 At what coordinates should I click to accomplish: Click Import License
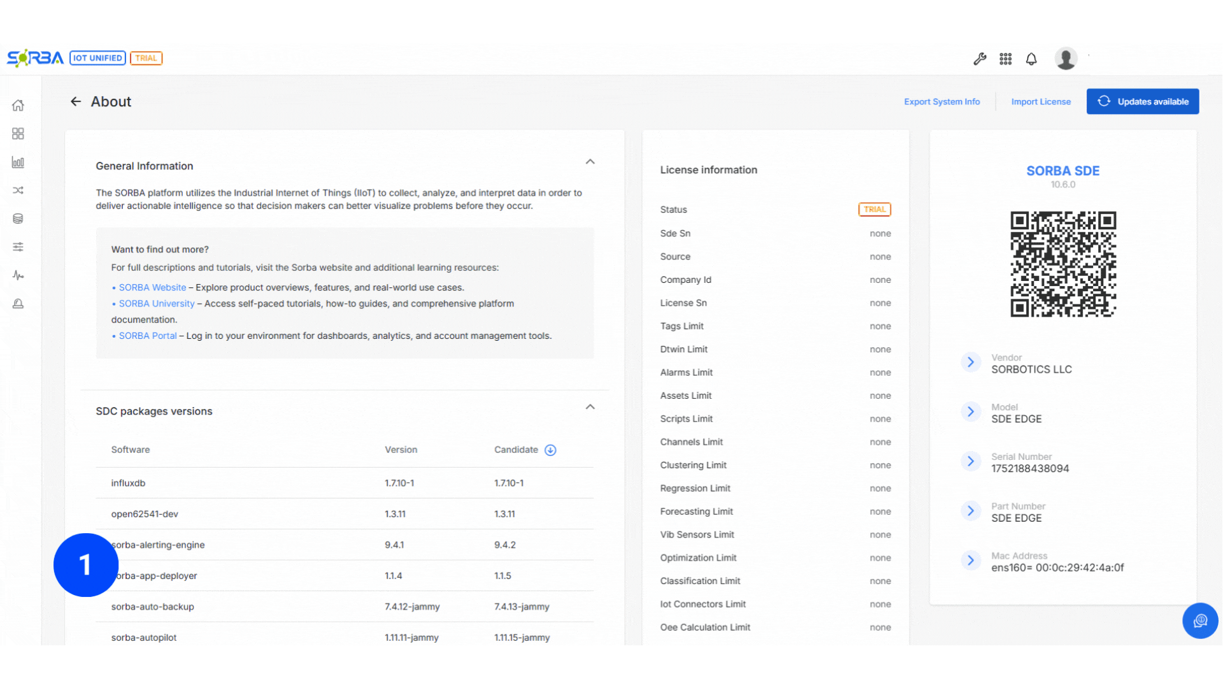(1041, 102)
